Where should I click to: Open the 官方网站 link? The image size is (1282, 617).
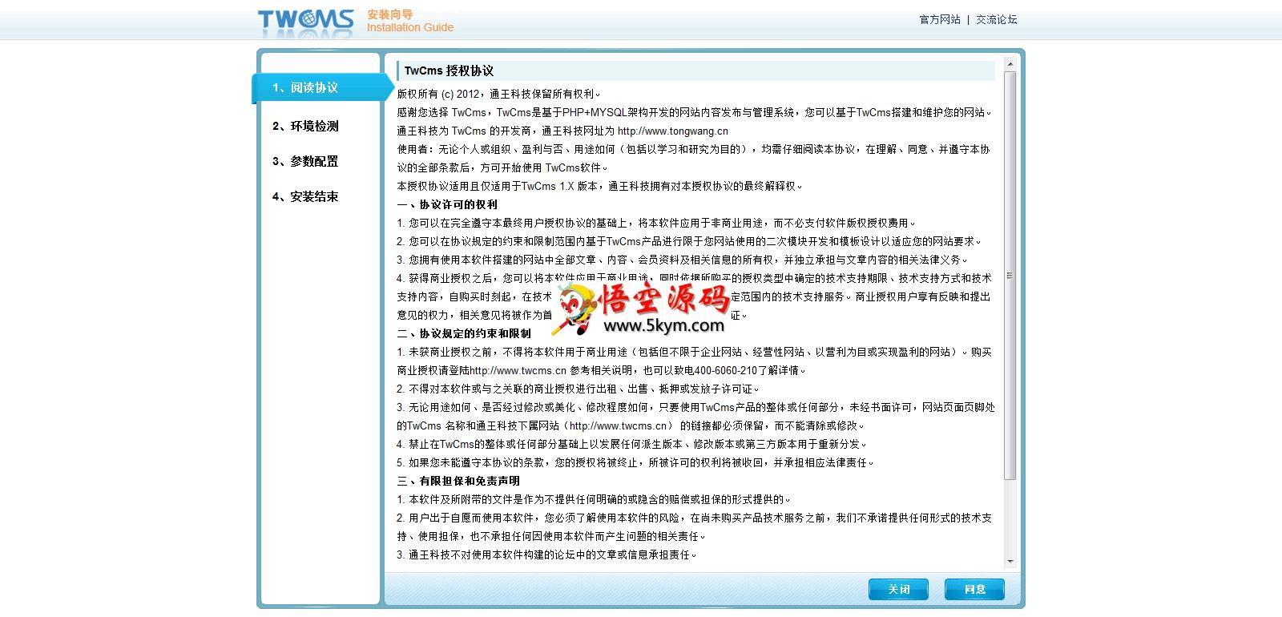939,19
